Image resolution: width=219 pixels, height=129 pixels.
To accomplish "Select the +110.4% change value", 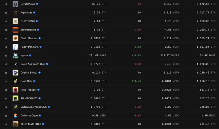I will coord(136,81).
